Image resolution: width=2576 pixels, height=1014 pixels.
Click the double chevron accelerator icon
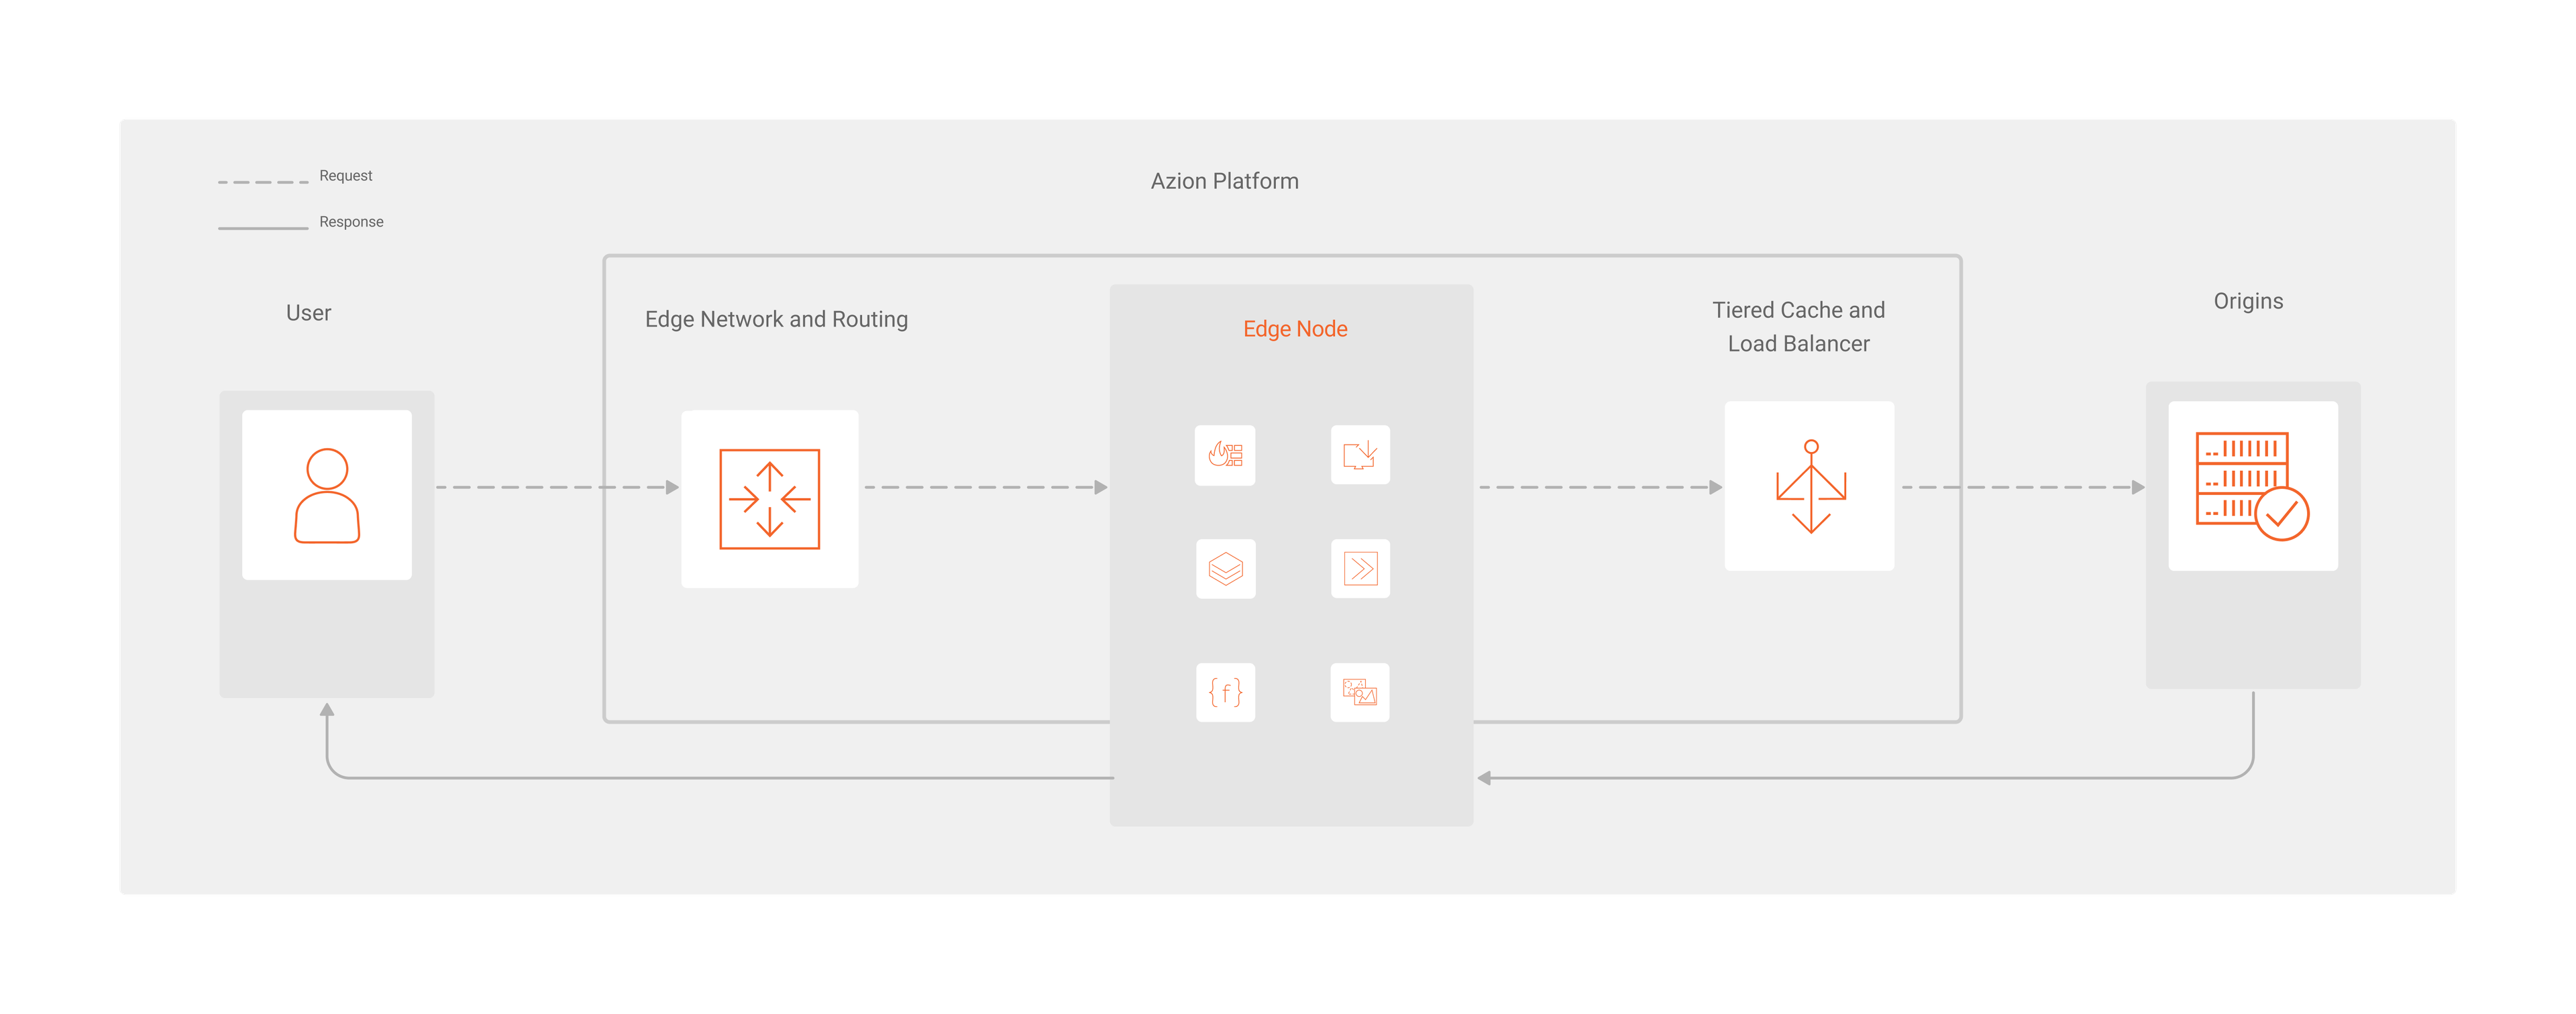coord(1360,569)
